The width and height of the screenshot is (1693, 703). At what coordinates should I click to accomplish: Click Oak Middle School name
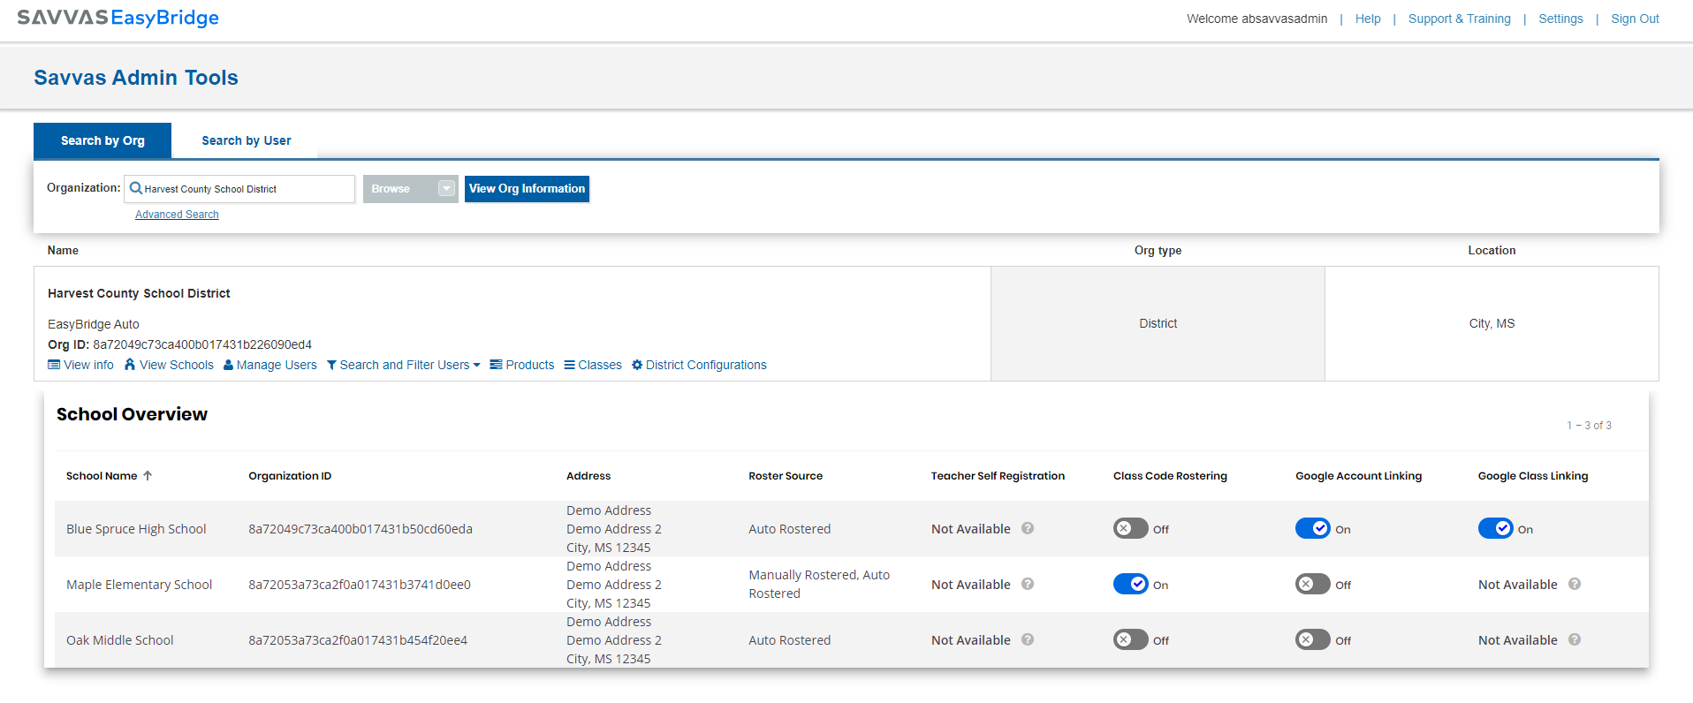[119, 640]
